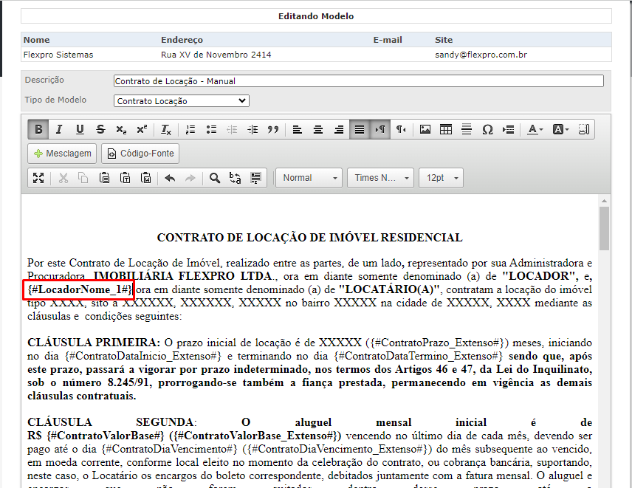The image size is (632, 488).
Task: Click the Copy Formatting icon
Action: pos(583,129)
